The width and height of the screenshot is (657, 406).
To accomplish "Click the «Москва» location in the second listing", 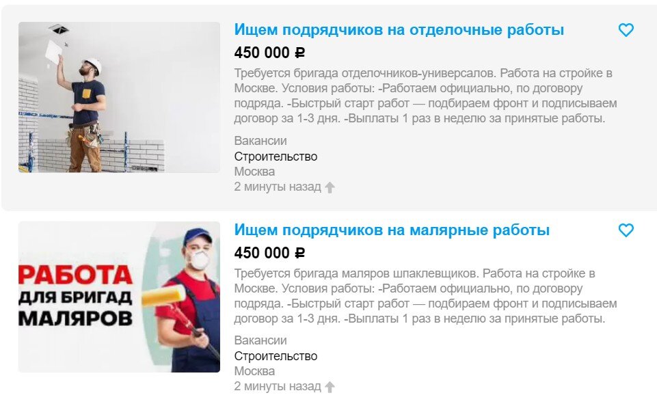I will point(255,371).
